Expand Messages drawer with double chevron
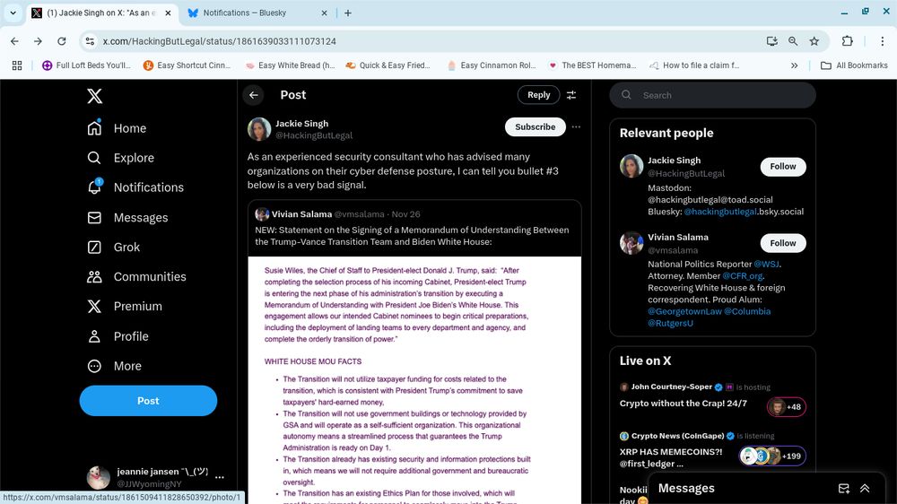Image resolution: width=897 pixels, height=504 pixels. point(865,489)
